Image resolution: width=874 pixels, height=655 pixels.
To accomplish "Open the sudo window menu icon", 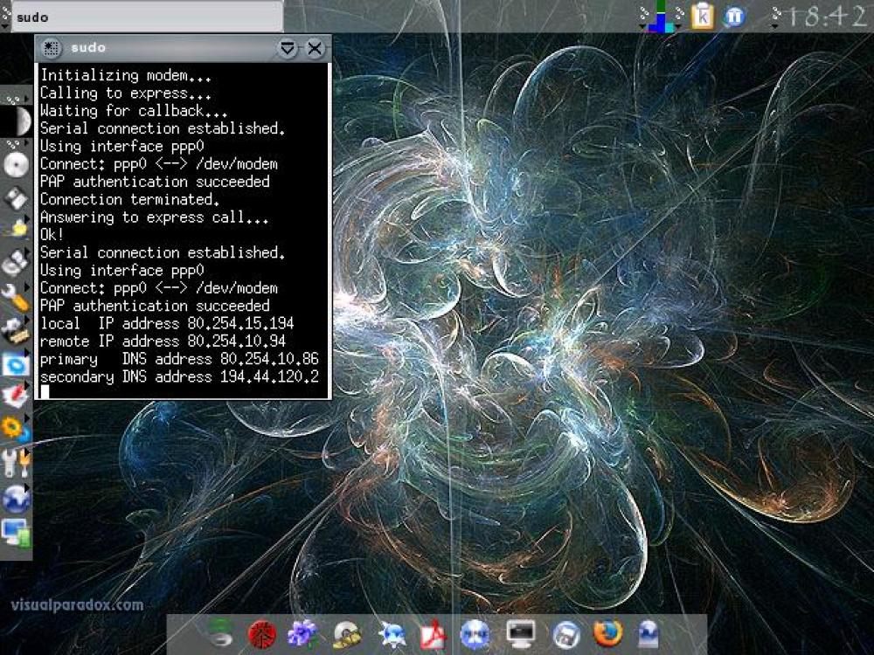I will pos(51,48).
